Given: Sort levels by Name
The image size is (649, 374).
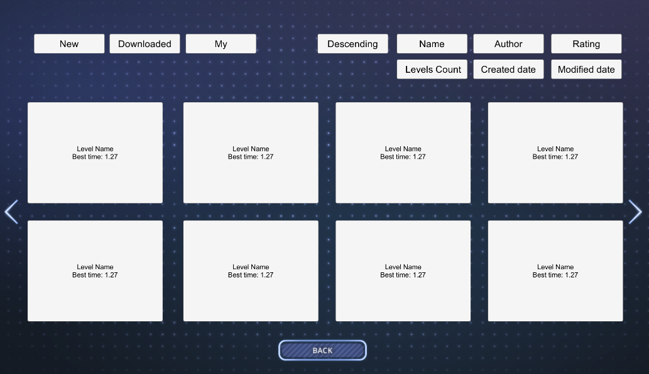Looking at the screenshot, I should point(432,44).
